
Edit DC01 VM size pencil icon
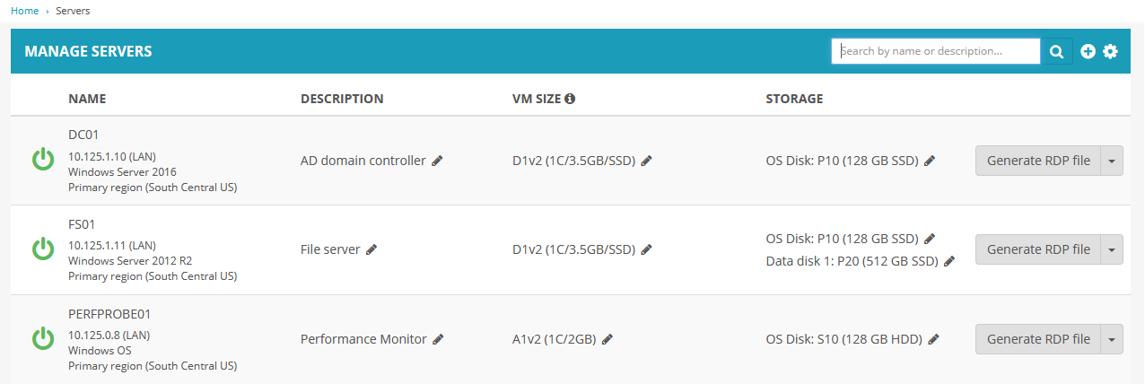[x=646, y=161]
